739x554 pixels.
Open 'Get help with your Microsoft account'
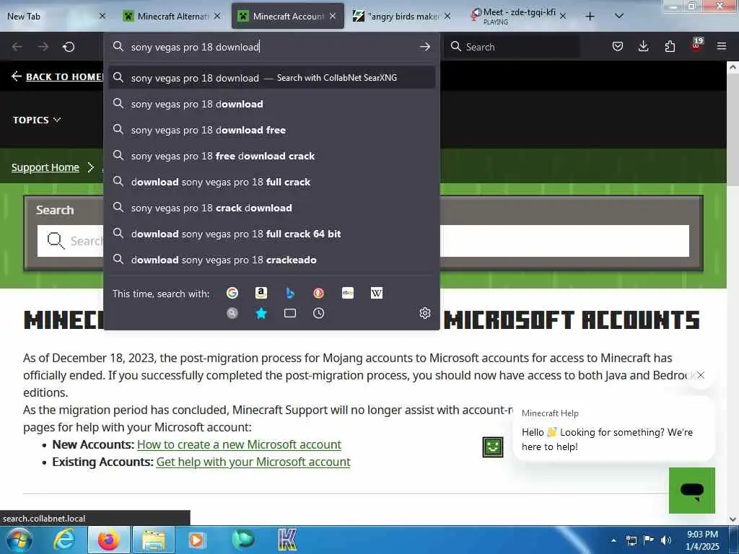coord(253,462)
